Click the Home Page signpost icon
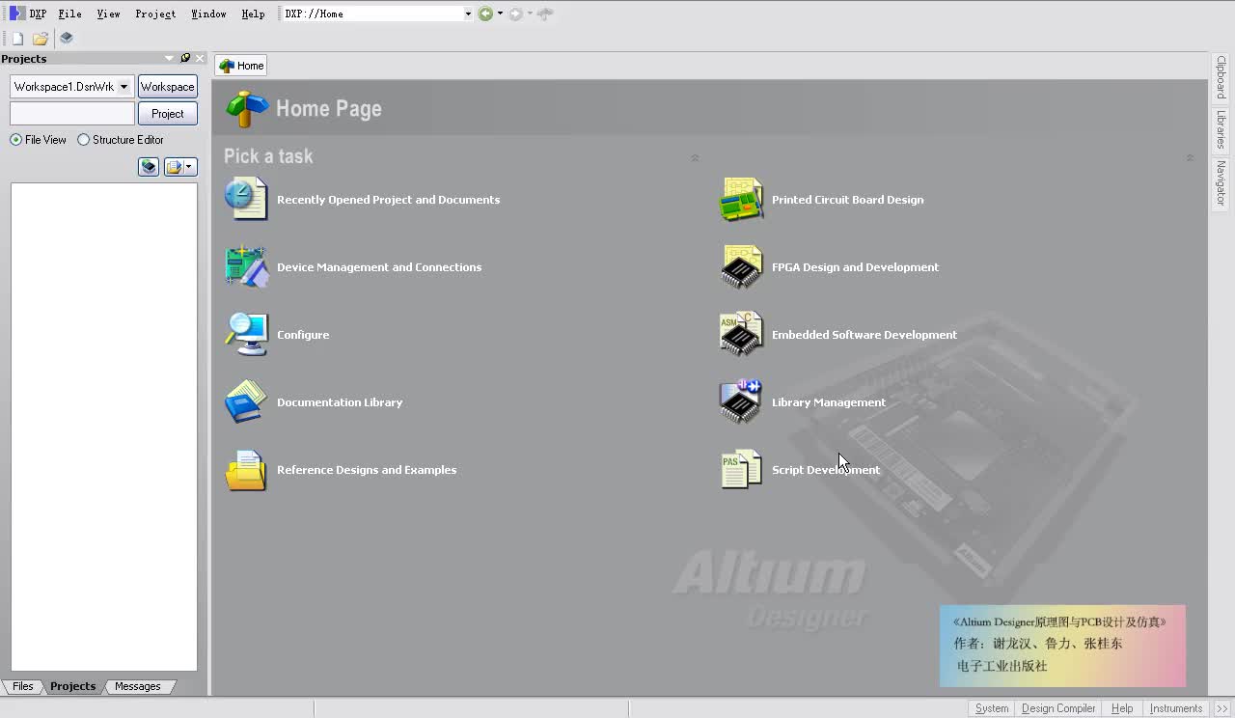Viewport: 1235px width, 718px height. pyautogui.click(x=247, y=109)
